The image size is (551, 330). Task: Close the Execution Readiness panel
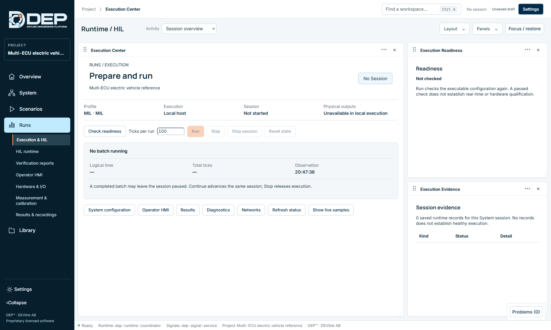coord(538,50)
